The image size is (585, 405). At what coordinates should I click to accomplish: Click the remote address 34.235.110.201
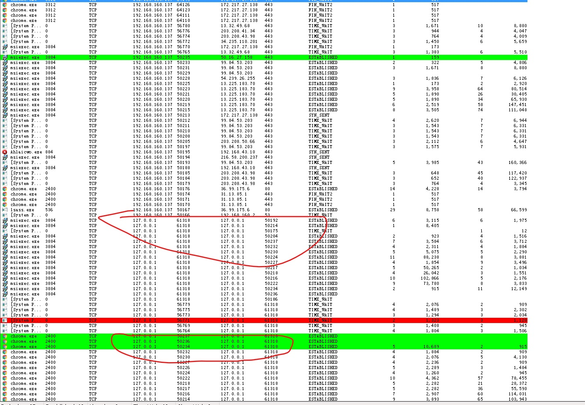[239, 41]
